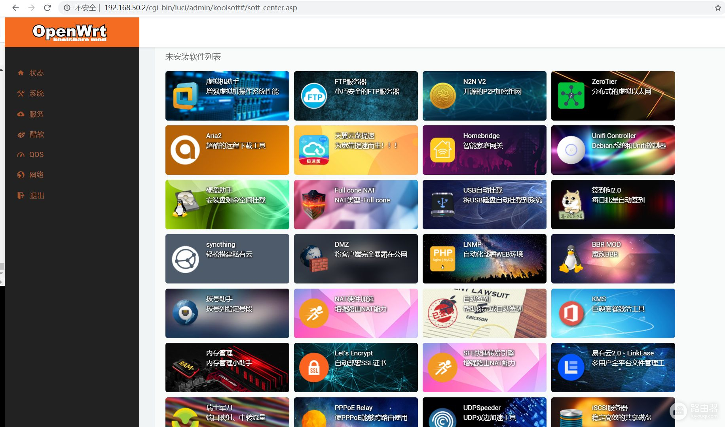Viewport: 725px width, 427px height.
Task: Click the FTP server cloud icon
Action: pos(314,96)
